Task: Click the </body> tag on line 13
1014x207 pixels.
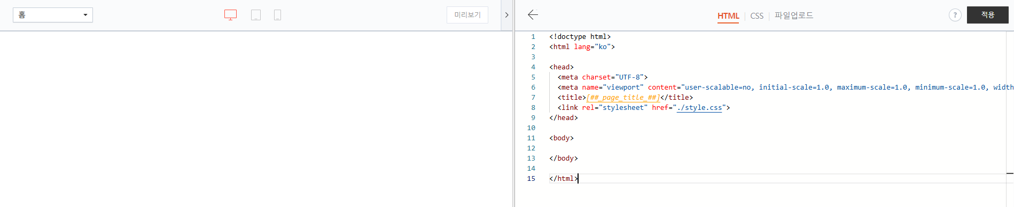Action: coord(564,158)
